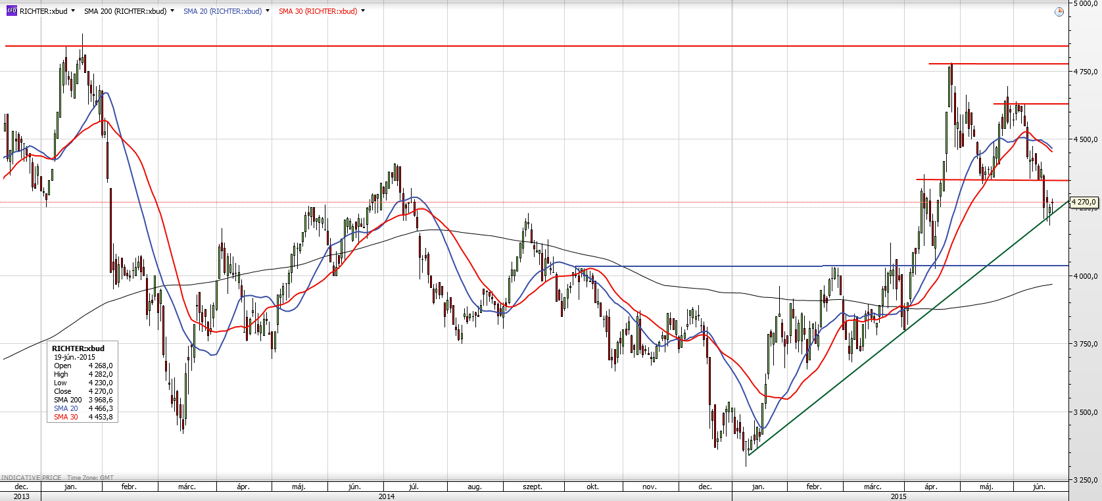The image size is (1102, 501).
Task: Click the szept. month label on time axis
Action: pos(533,487)
